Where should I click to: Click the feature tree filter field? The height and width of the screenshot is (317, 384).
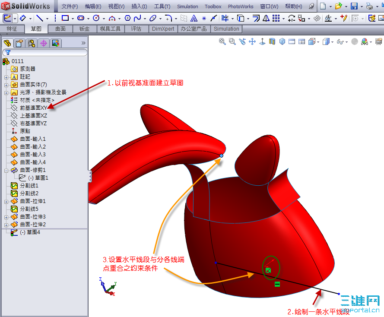(x=45, y=52)
